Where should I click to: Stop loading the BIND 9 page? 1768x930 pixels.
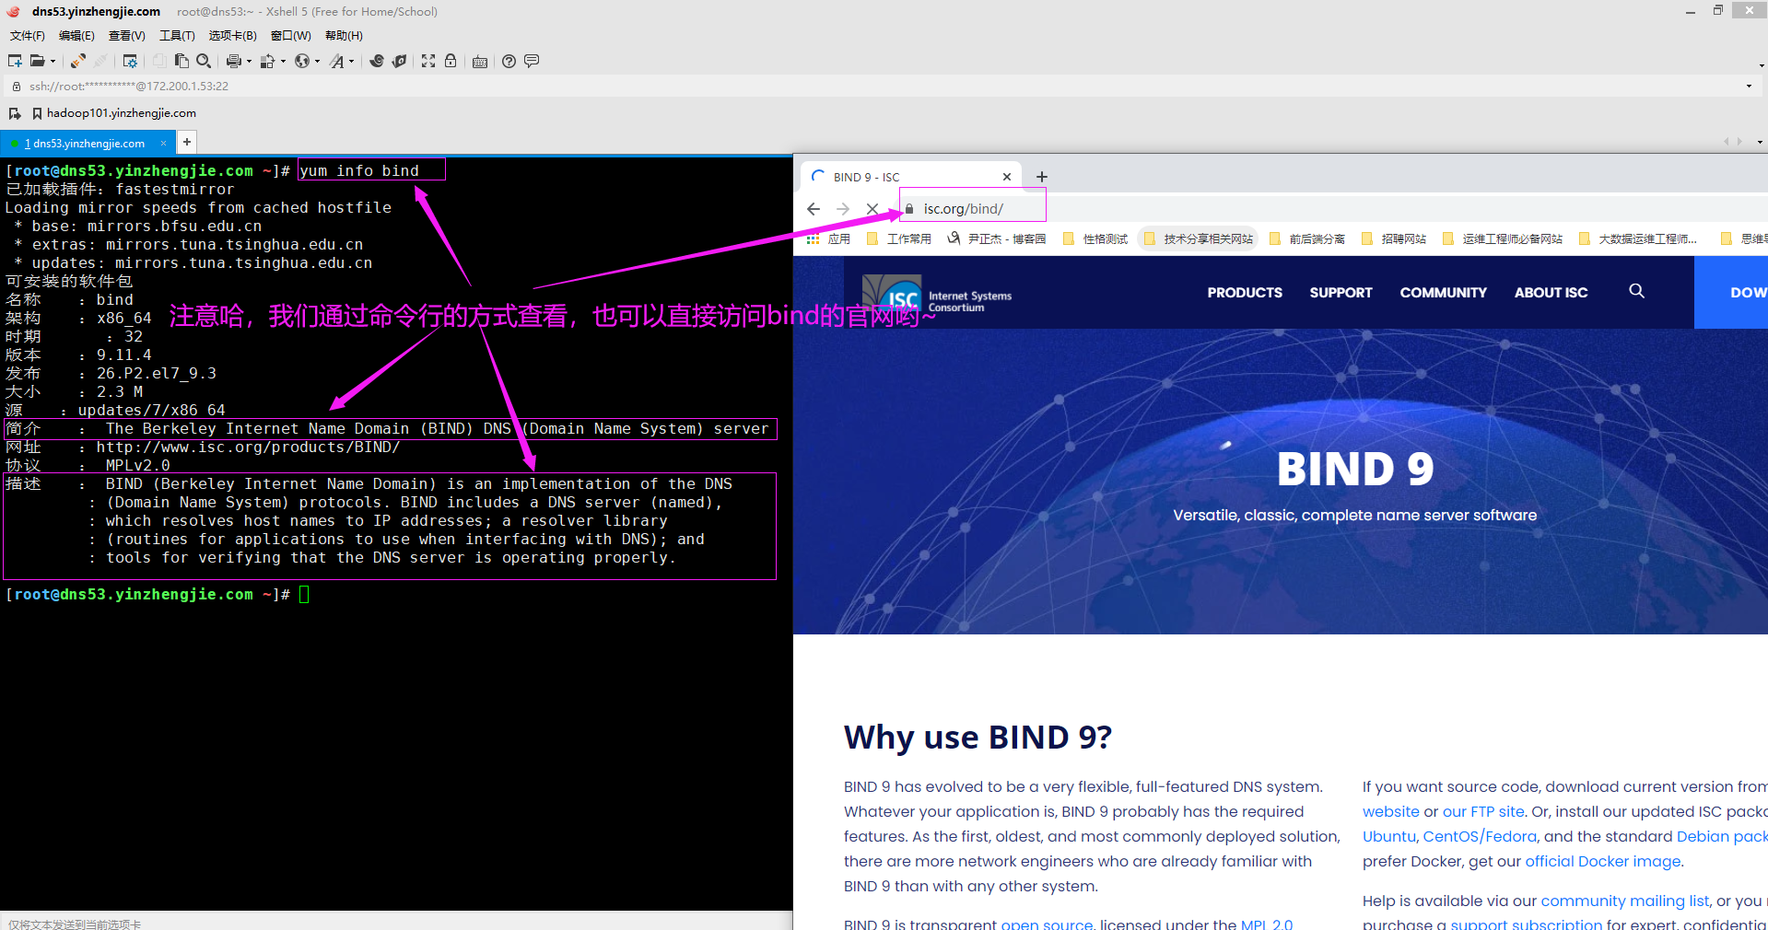(872, 209)
